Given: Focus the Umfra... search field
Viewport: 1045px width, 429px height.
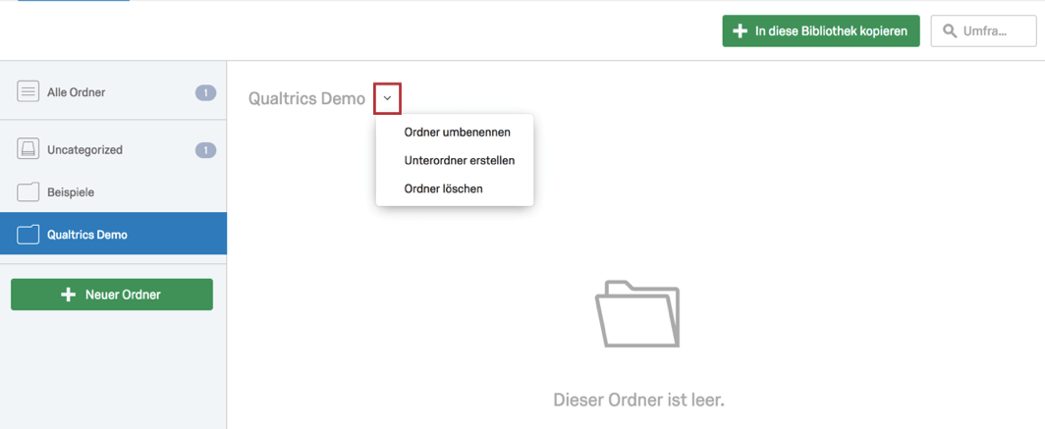Looking at the screenshot, I should (983, 31).
